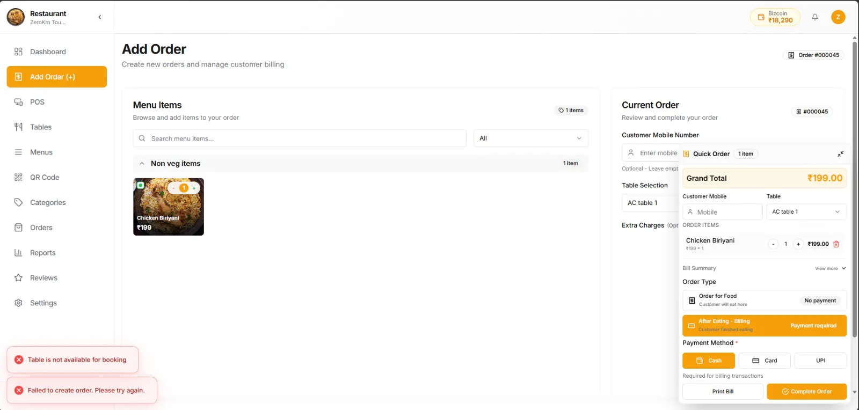Collapse the Non veg items section
This screenshot has height=410, width=859.
(x=142, y=164)
